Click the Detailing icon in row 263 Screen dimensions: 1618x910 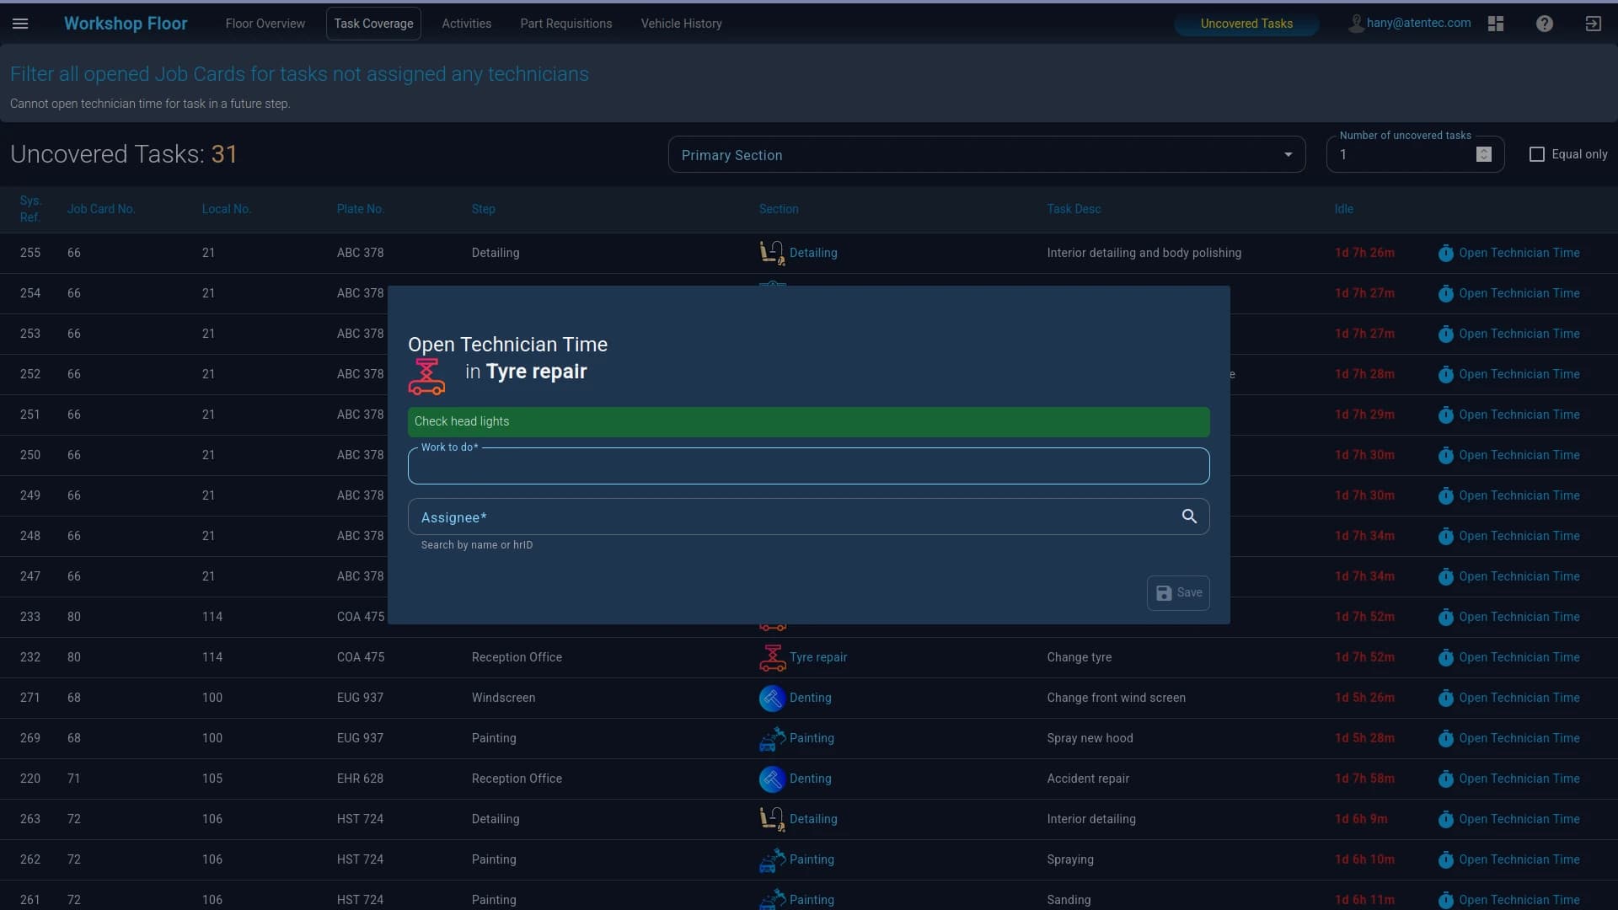(772, 819)
